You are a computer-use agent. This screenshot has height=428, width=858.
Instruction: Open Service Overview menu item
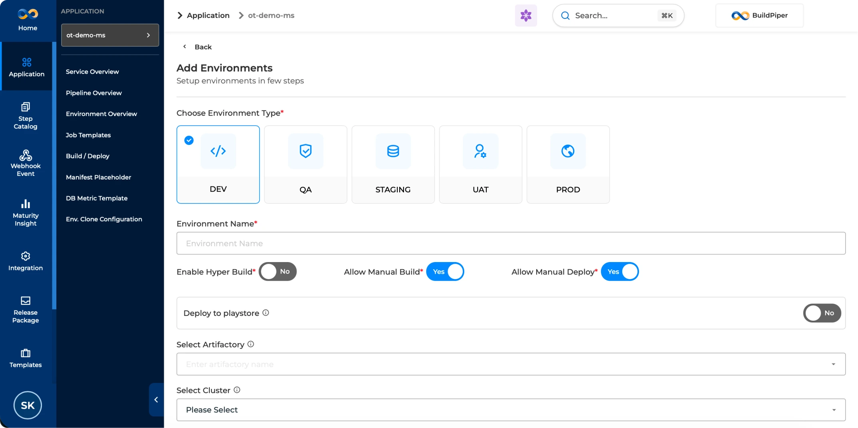pos(92,72)
